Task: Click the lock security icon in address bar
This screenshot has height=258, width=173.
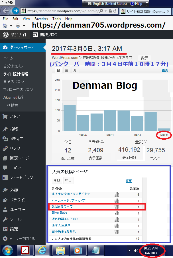Action: coord(110,11)
